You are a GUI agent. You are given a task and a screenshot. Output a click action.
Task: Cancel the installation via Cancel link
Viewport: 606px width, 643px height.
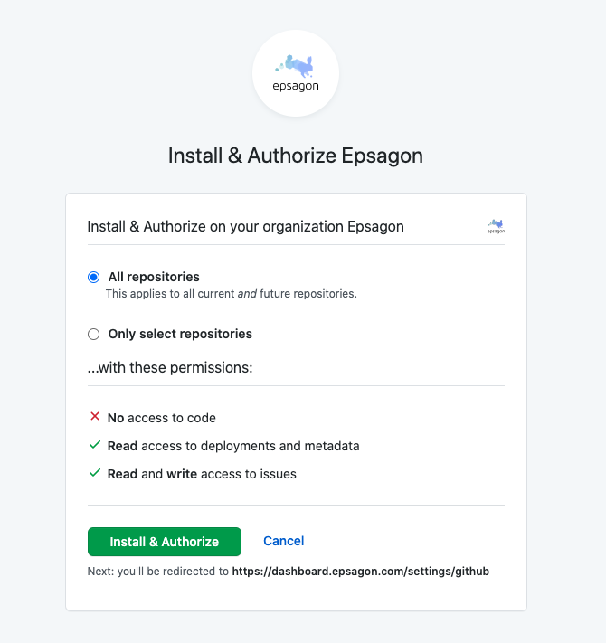coord(284,541)
